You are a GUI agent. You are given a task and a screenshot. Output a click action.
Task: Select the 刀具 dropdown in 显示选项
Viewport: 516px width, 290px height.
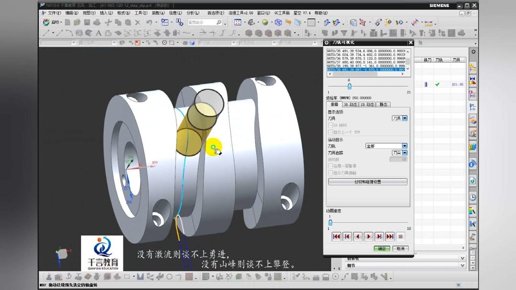tap(399, 118)
